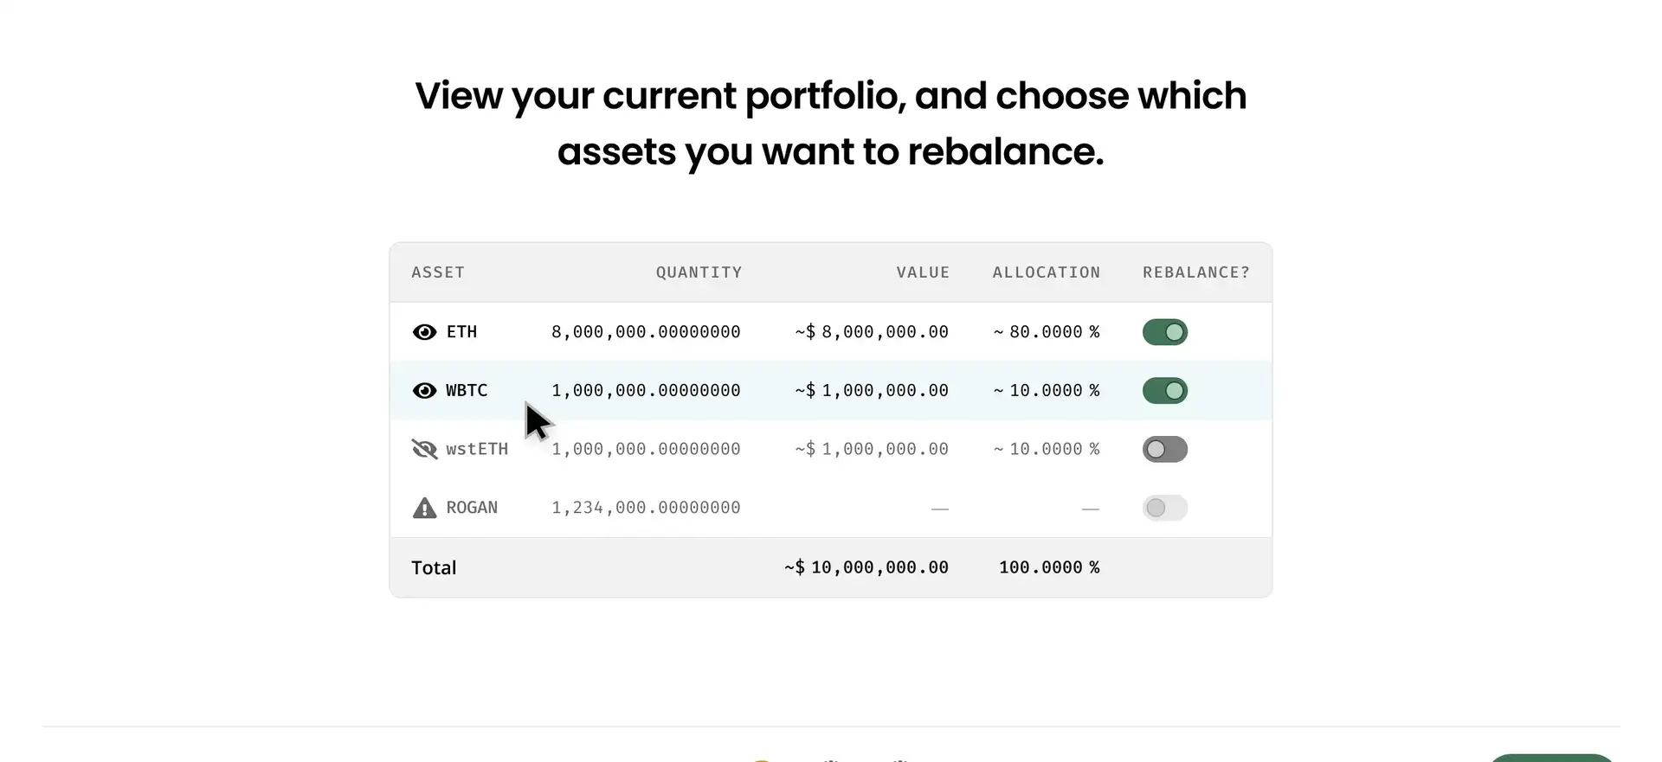Click the ASSET column header

tap(438, 272)
